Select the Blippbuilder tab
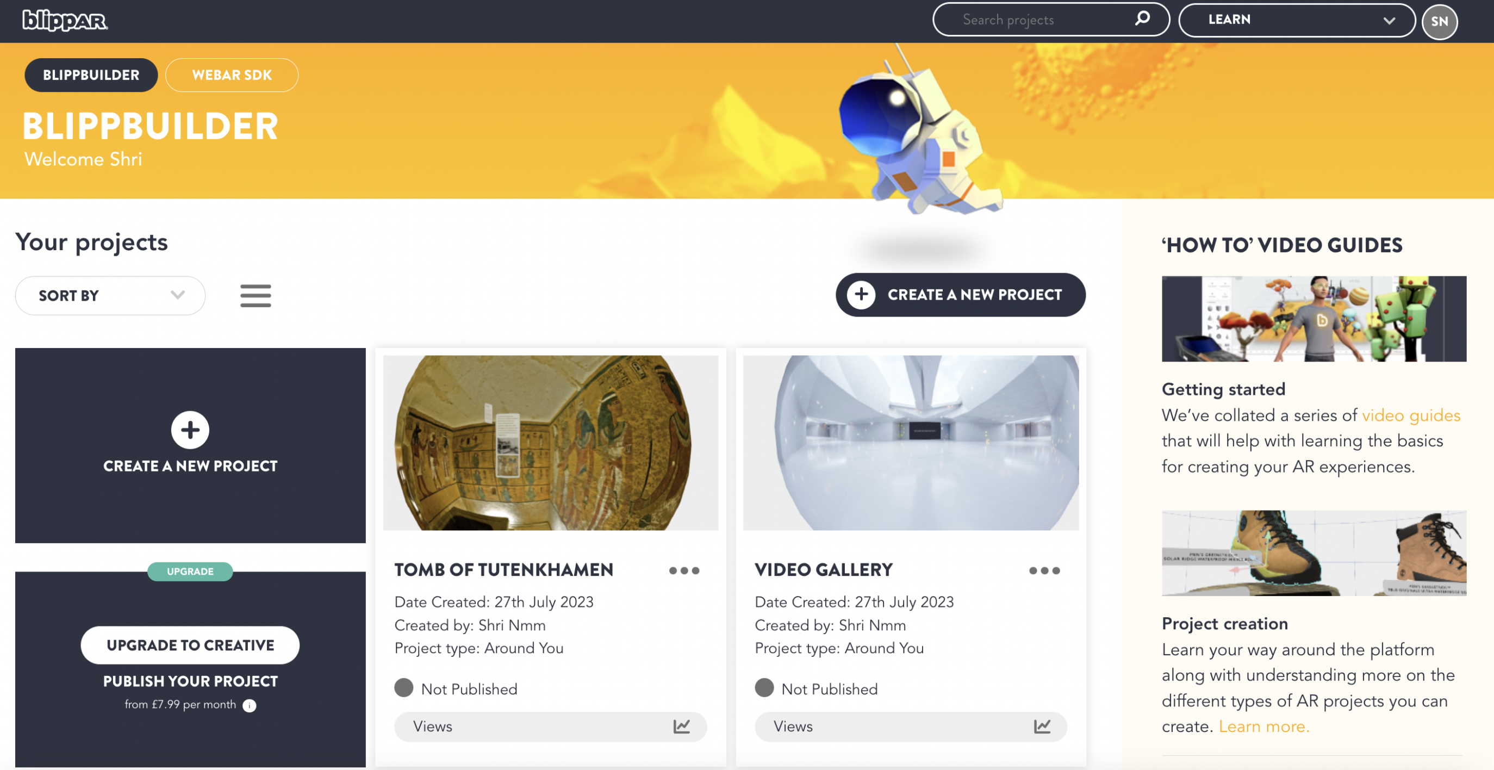The height and width of the screenshot is (770, 1494). coord(91,75)
